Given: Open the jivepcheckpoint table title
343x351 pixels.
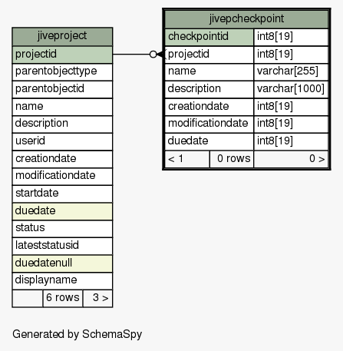Looking at the screenshot, I should pyautogui.click(x=246, y=19).
